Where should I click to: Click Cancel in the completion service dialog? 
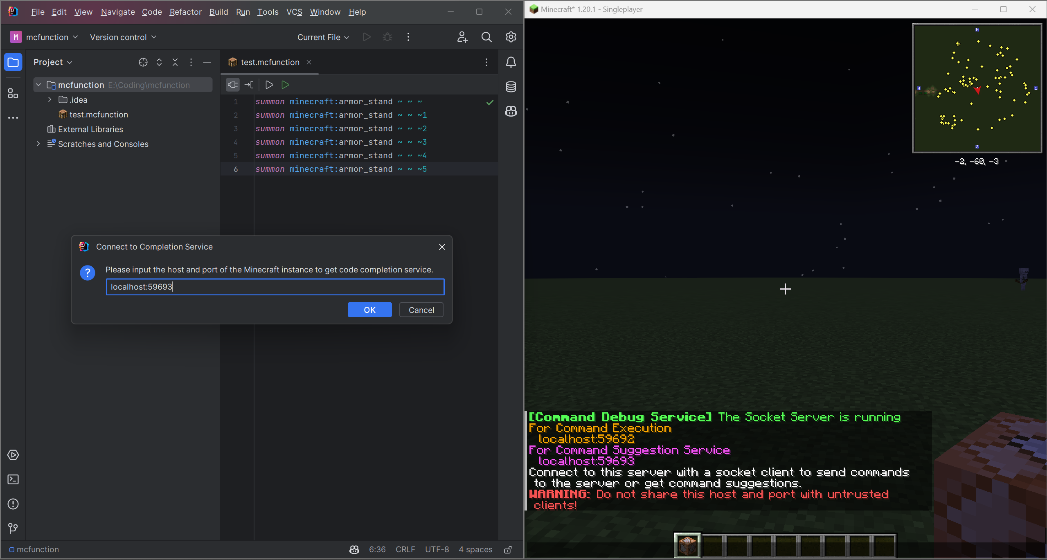(421, 310)
